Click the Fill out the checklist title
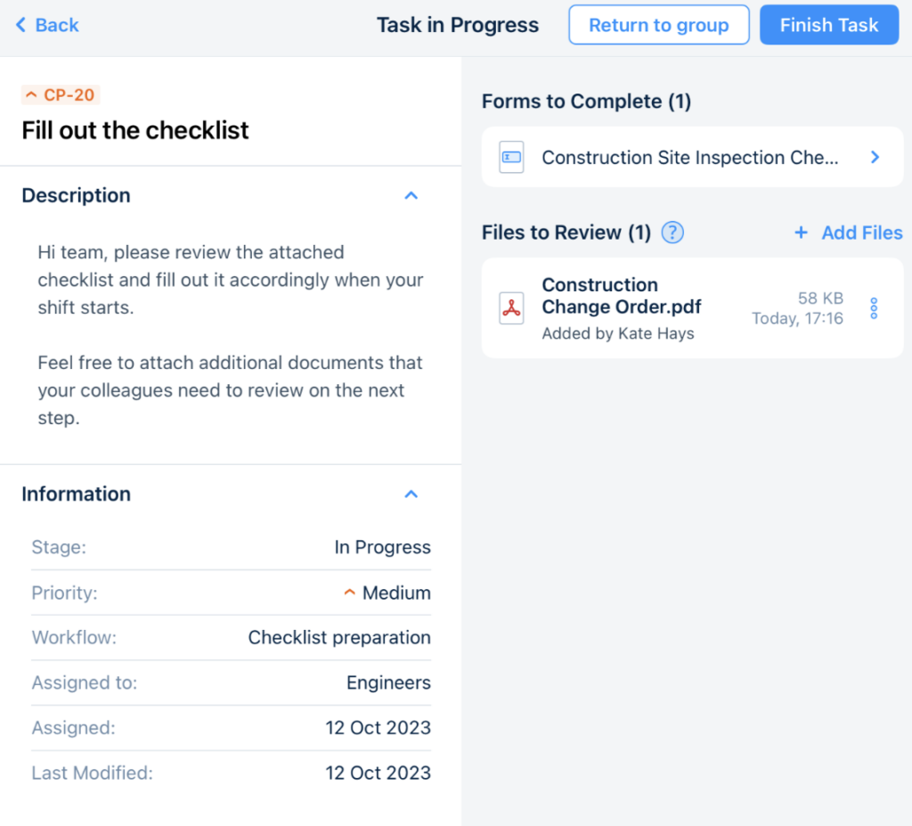Image resolution: width=912 pixels, height=826 pixels. [135, 130]
